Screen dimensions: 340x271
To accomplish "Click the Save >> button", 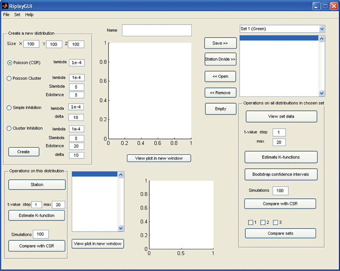I will coord(220,43).
